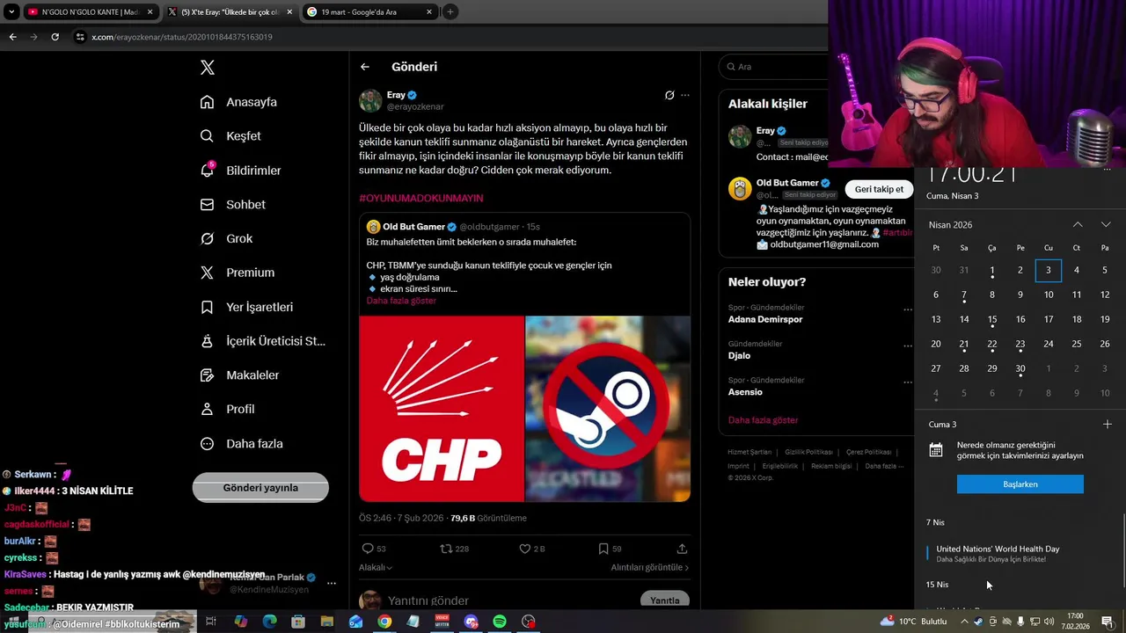The width and height of the screenshot is (1126, 633).
Task: Open Grok from the sidebar
Action: (226, 239)
